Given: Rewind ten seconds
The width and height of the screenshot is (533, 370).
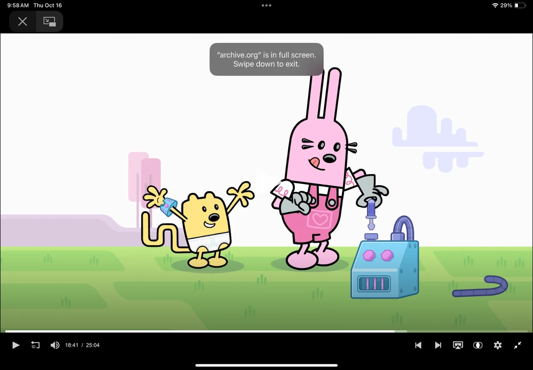Looking at the screenshot, I should point(35,345).
